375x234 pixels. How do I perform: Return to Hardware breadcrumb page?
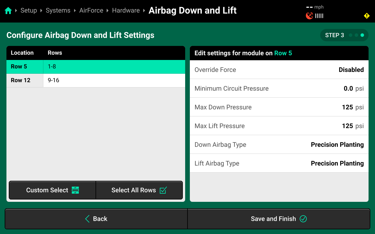[126, 11]
